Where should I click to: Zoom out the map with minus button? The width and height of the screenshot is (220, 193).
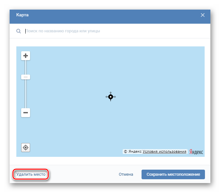coord(26,113)
